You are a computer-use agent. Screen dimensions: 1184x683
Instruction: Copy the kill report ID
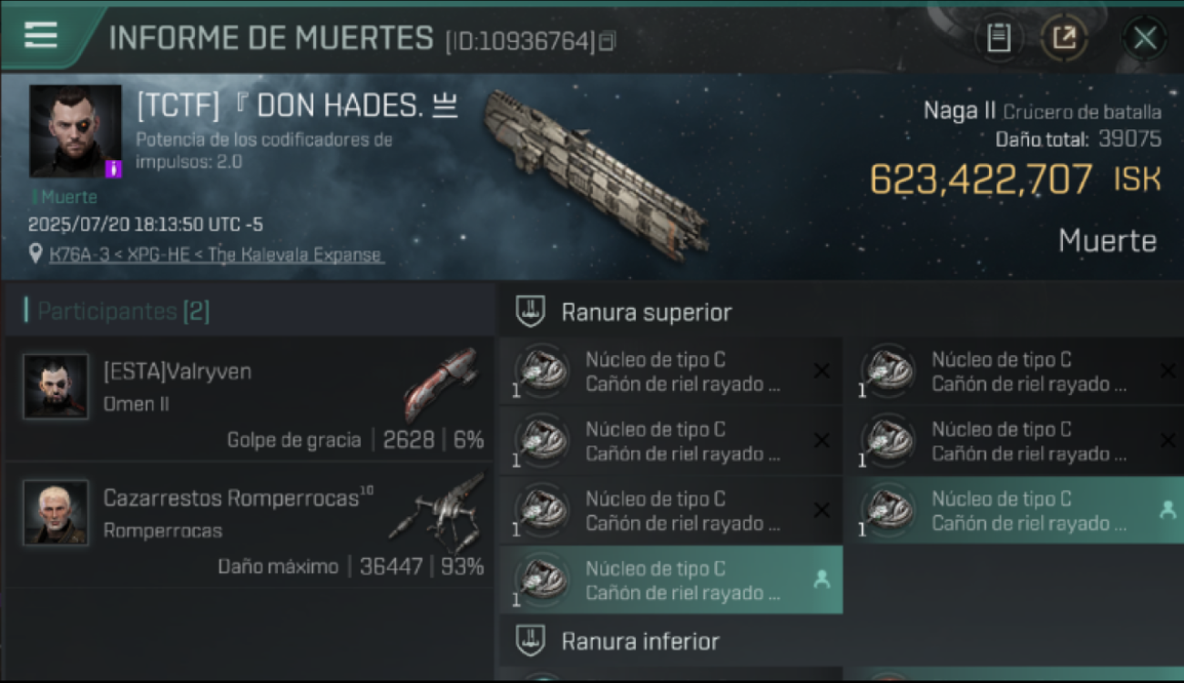(x=607, y=41)
